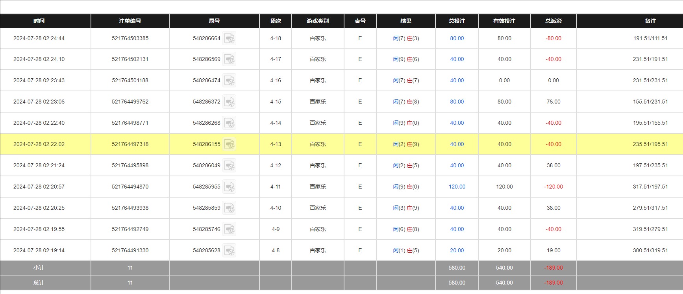
Task: Click replay icon beside round 548286474
Action: (229, 81)
